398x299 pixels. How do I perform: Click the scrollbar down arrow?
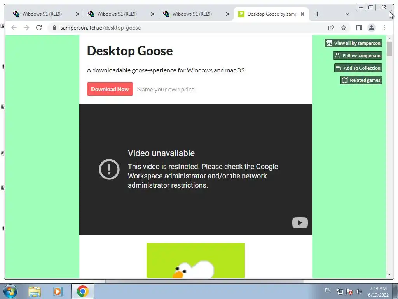click(x=389, y=274)
